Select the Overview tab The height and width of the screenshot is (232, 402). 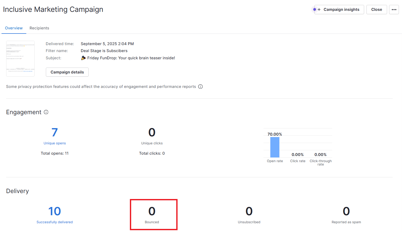click(14, 28)
